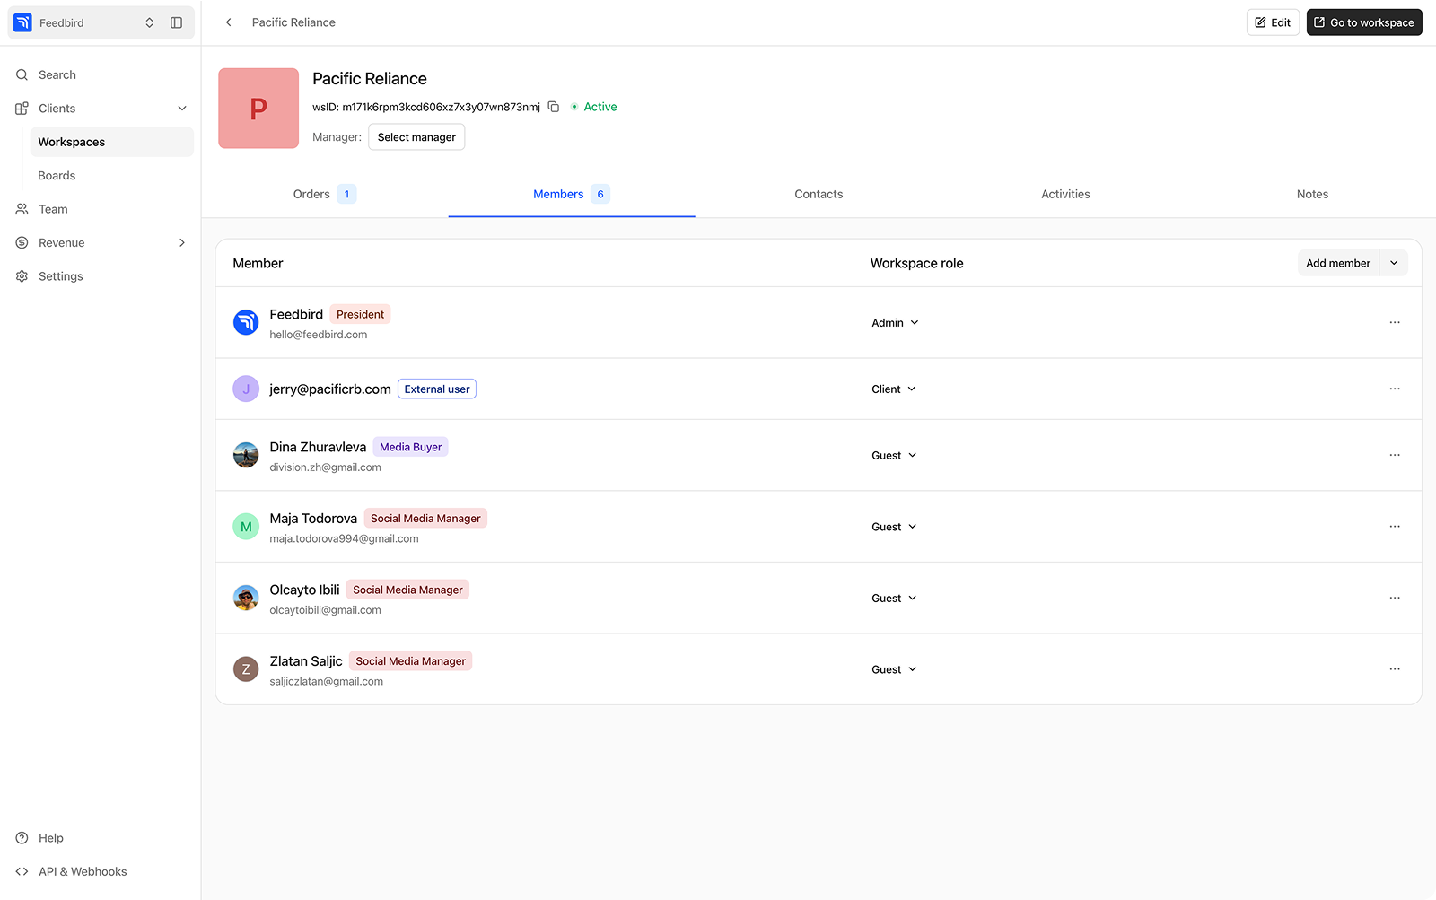Click the maja.todorova994@gmail.com email

(x=345, y=539)
